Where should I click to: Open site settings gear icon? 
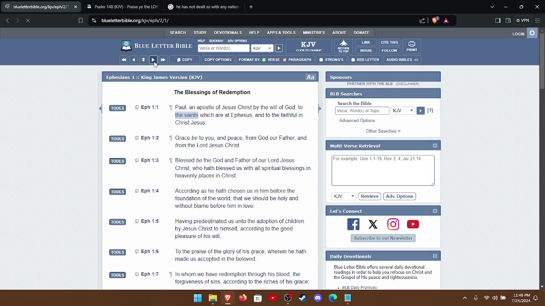[532, 33]
